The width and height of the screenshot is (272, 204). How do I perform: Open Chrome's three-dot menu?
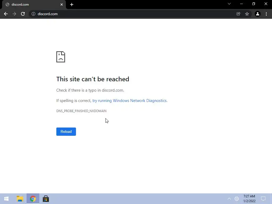266,14
